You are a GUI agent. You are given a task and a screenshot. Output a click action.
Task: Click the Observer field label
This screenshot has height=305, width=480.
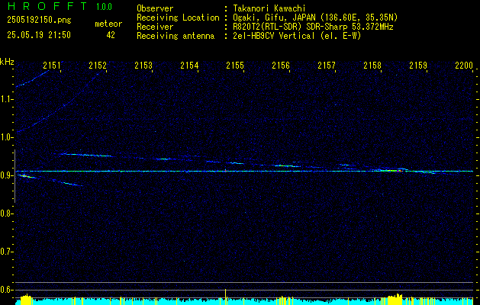point(155,8)
